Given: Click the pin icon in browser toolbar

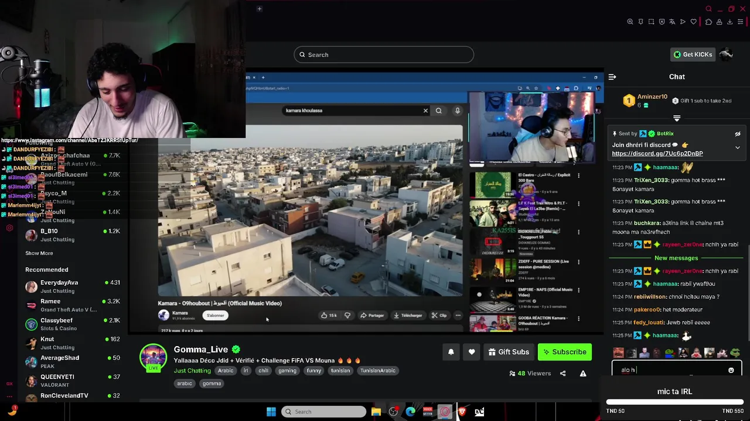Looking at the screenshot, I should [x=640, y=22].
